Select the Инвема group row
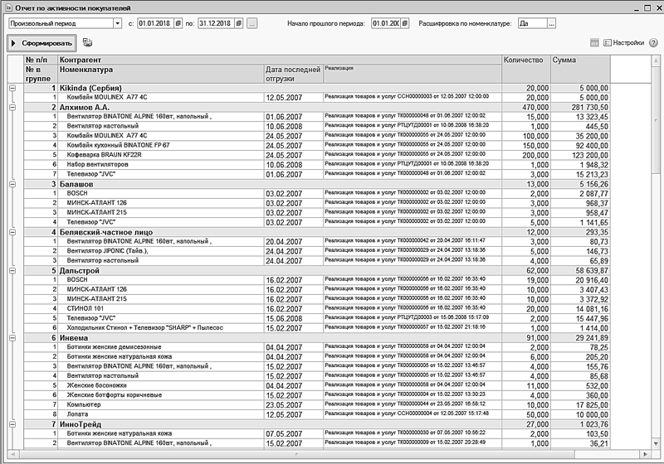Viewport: 664px width, 464px height. coord(317,338)
